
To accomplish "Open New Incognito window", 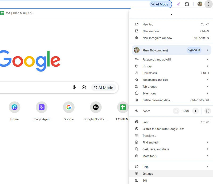I will (x=171, y=38).
